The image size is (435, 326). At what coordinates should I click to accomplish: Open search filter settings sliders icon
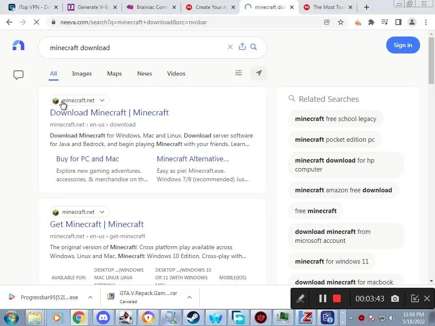239,73
